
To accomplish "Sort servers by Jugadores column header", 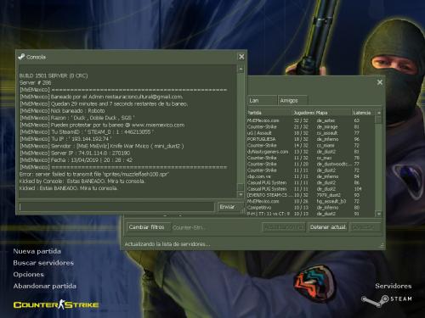I will coord(303,113).
